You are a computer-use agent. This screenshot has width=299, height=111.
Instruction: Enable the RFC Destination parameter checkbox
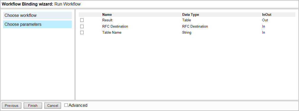[x=82, y=27]
